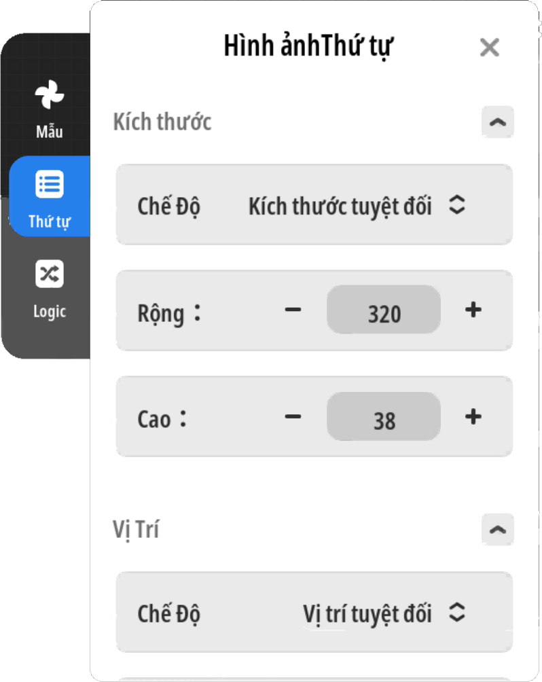Decrease the Cao value with minus
The width and height of the screenshot is (542, 682).
click(293, 416)
